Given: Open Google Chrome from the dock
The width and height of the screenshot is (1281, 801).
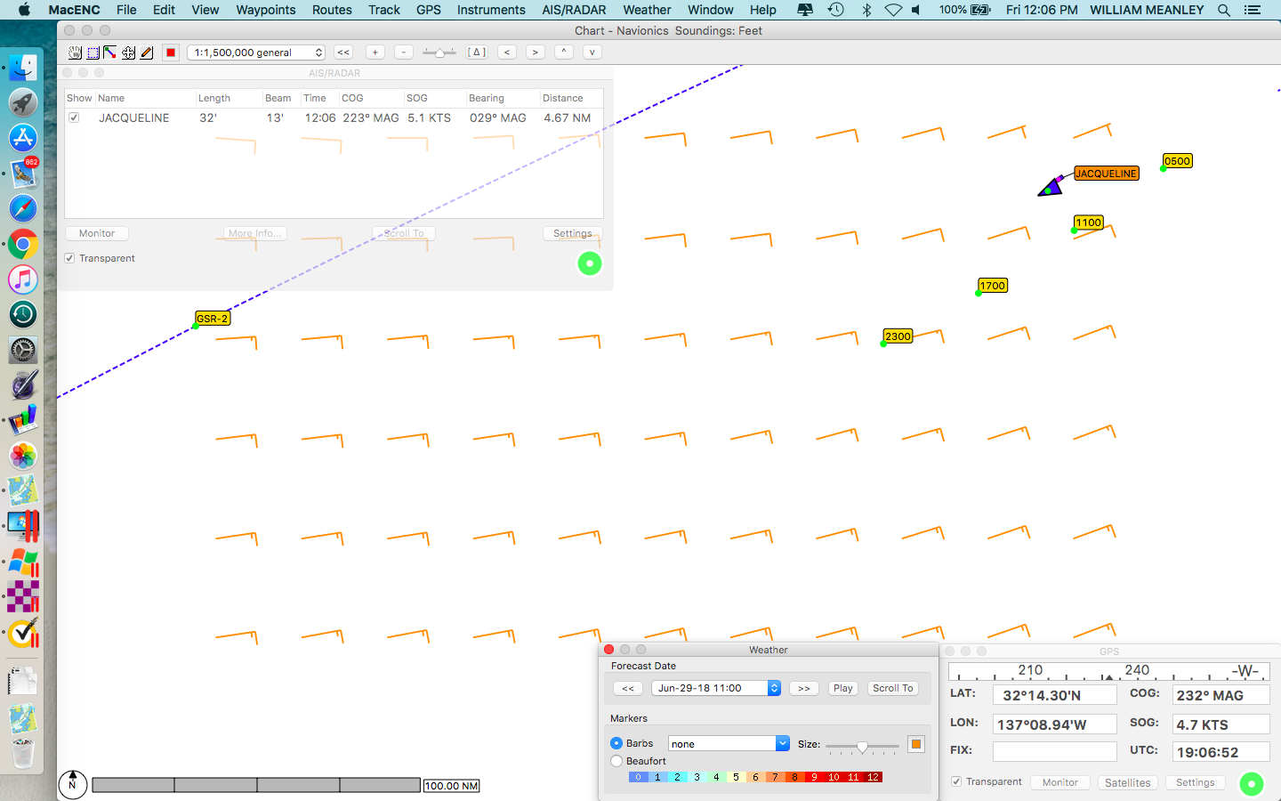Looking at the screenshot, I should point(23,244).
